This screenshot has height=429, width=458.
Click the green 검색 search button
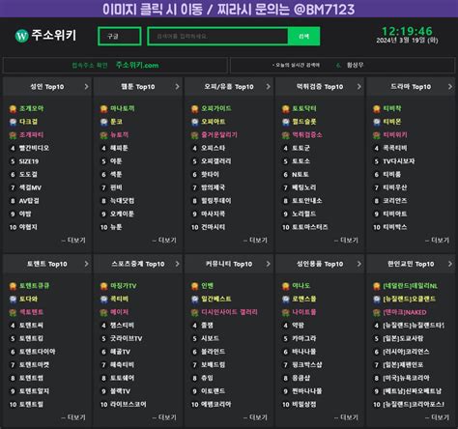pos(303,36)
